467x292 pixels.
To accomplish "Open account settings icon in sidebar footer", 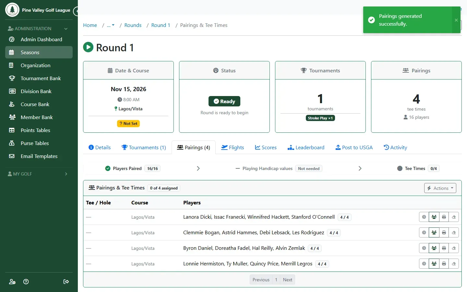I will pos(12,282).
